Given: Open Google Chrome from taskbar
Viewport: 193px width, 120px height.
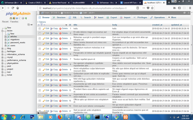Looking at the screenshot, I should (13, 117).
